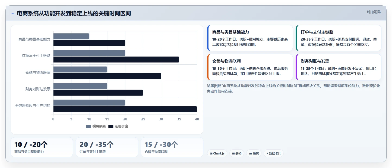The width and height of the screenshot is (392, 168).
Task: Click the dark 落地价值 bar for 仓储与物流联调
Action: [107, 76]
